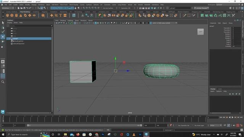Click the SVG tool shelf icon
The height and width of the screenshot is (137, 244).
[65, 15]
